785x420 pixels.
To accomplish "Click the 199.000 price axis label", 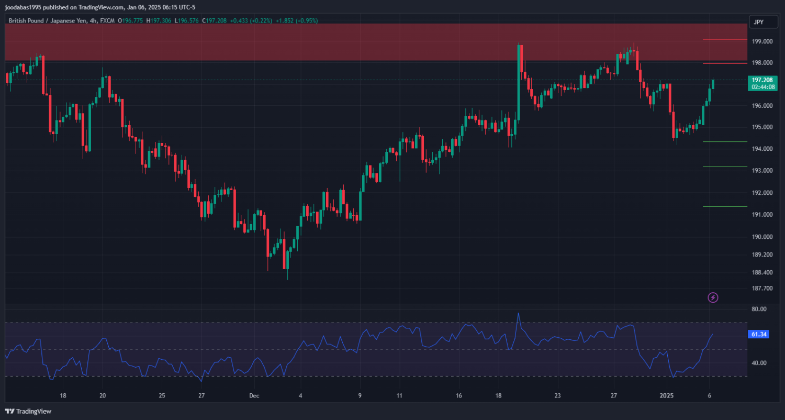I will tap(762, 41).
